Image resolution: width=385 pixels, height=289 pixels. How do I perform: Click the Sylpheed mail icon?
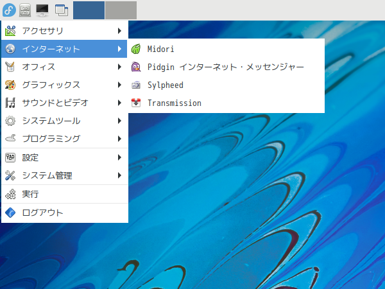[x=136, y=85]
